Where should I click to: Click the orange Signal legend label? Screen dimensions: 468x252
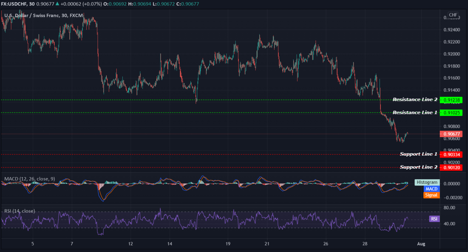pyautogui.click(x=431, y=195)
